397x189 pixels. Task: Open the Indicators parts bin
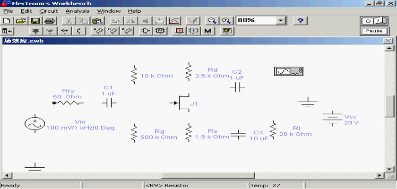pyautogui.click(x=179, y=31)
